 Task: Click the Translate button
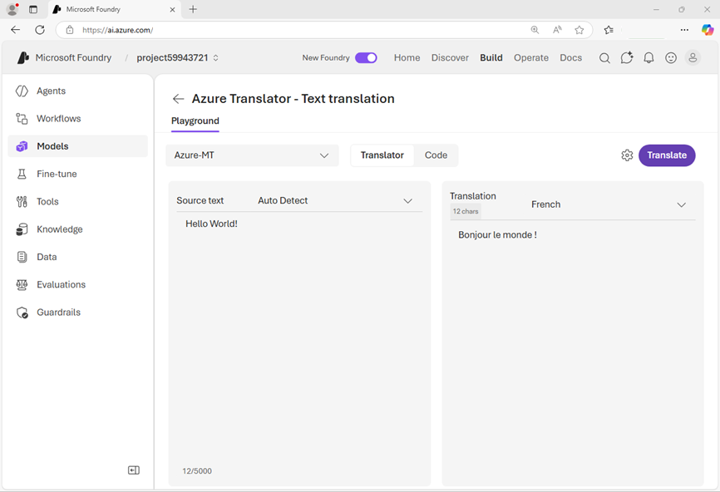[x=667, y=155]
